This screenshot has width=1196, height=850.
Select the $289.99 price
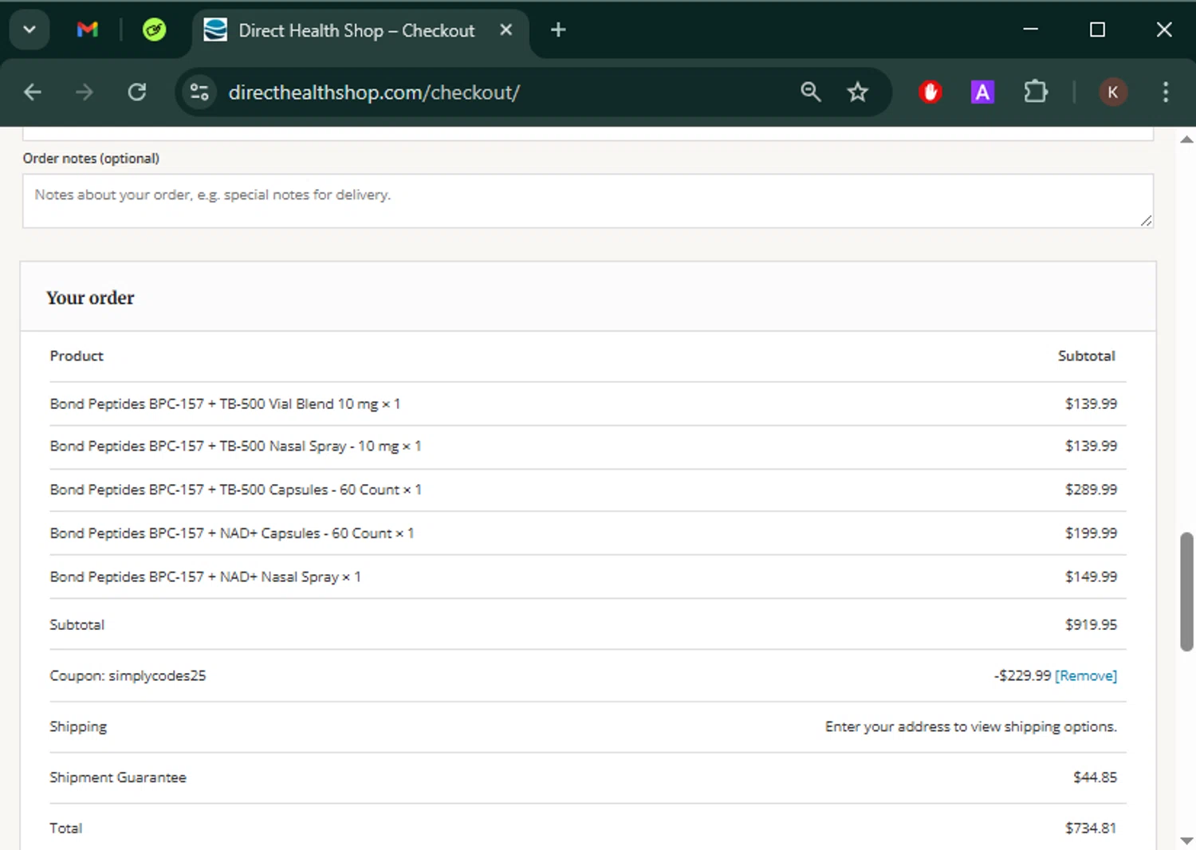click(x=1091, y=490)
